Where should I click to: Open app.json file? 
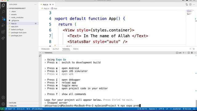[x=15, y=27]
